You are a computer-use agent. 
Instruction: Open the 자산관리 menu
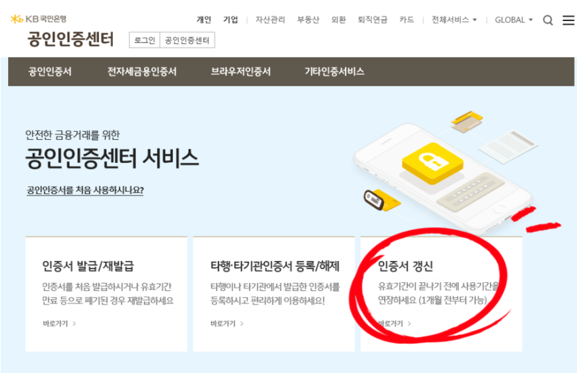[270, 20]
